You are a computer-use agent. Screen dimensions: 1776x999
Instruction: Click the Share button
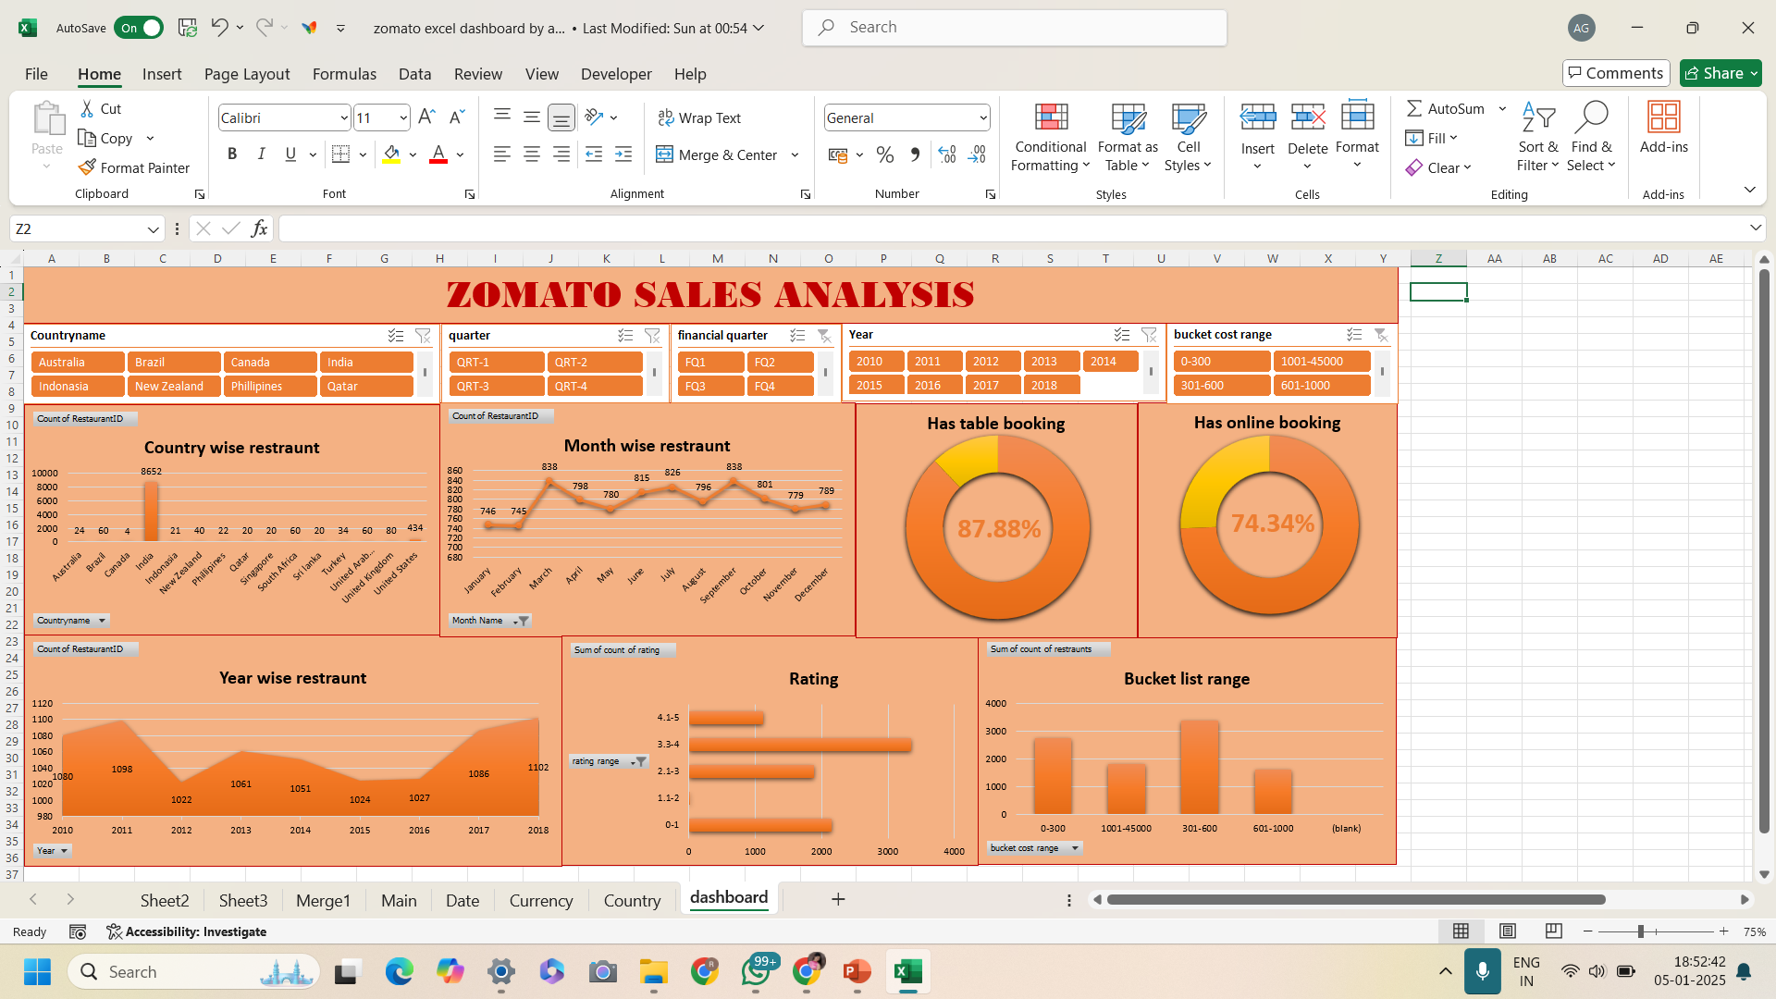click(x=1720, y=73)
